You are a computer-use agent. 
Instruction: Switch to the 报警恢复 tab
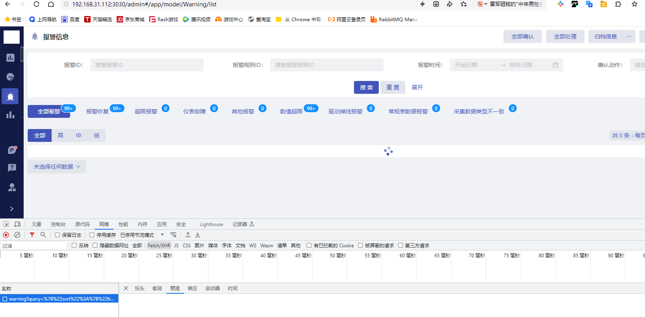pos(97,111)
